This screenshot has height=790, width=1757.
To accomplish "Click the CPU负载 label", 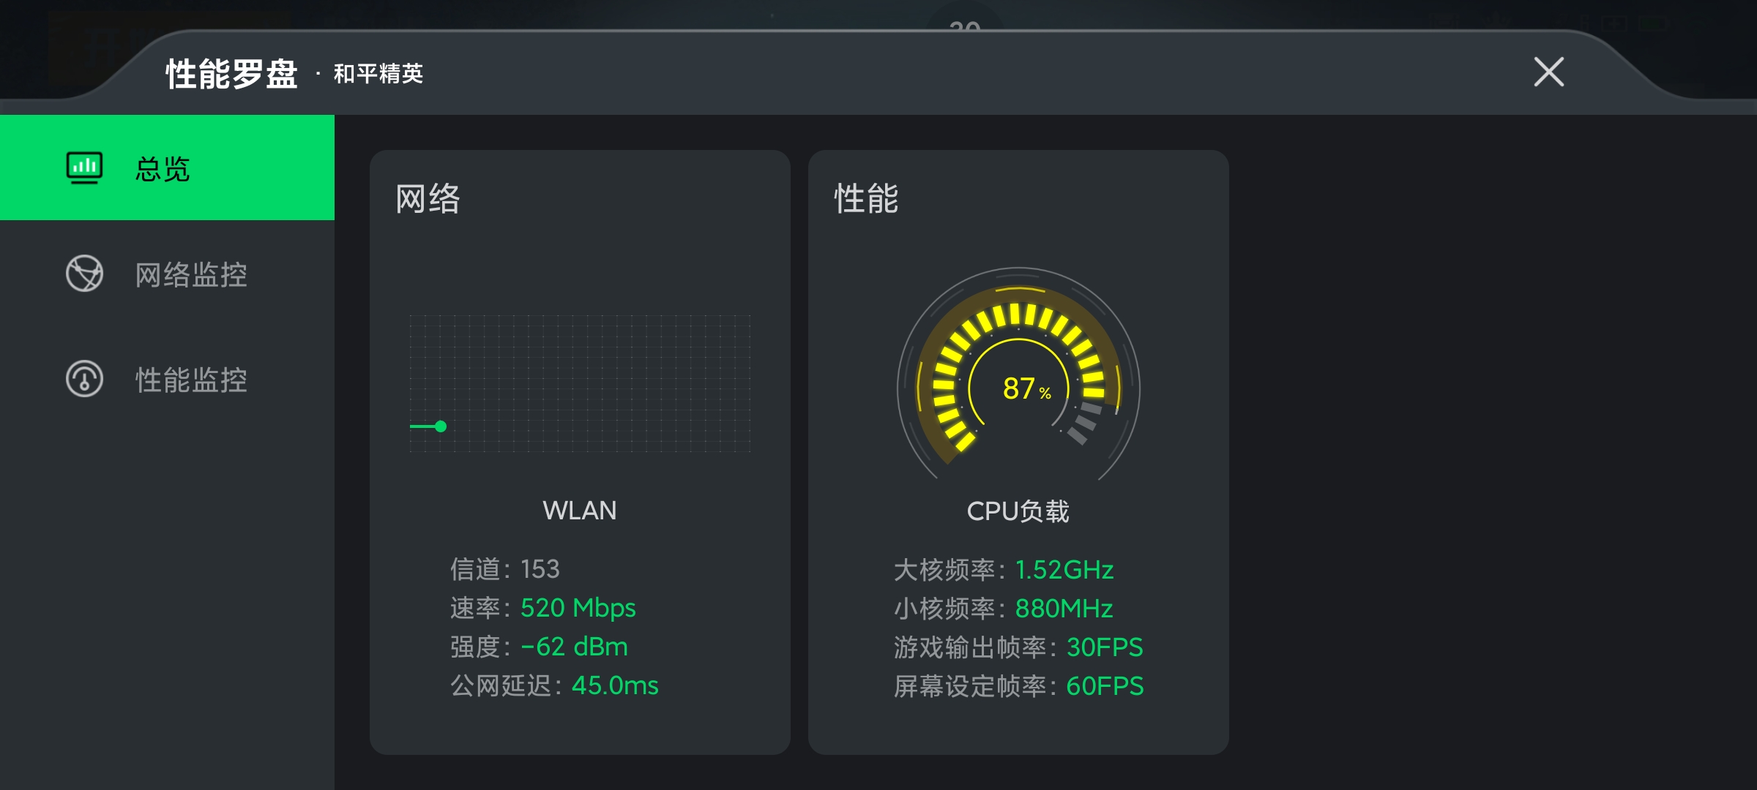I will tap(1018, 511).
